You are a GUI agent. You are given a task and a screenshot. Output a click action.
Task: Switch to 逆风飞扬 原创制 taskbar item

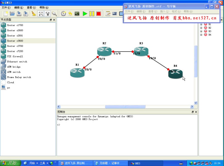[76, 163]
